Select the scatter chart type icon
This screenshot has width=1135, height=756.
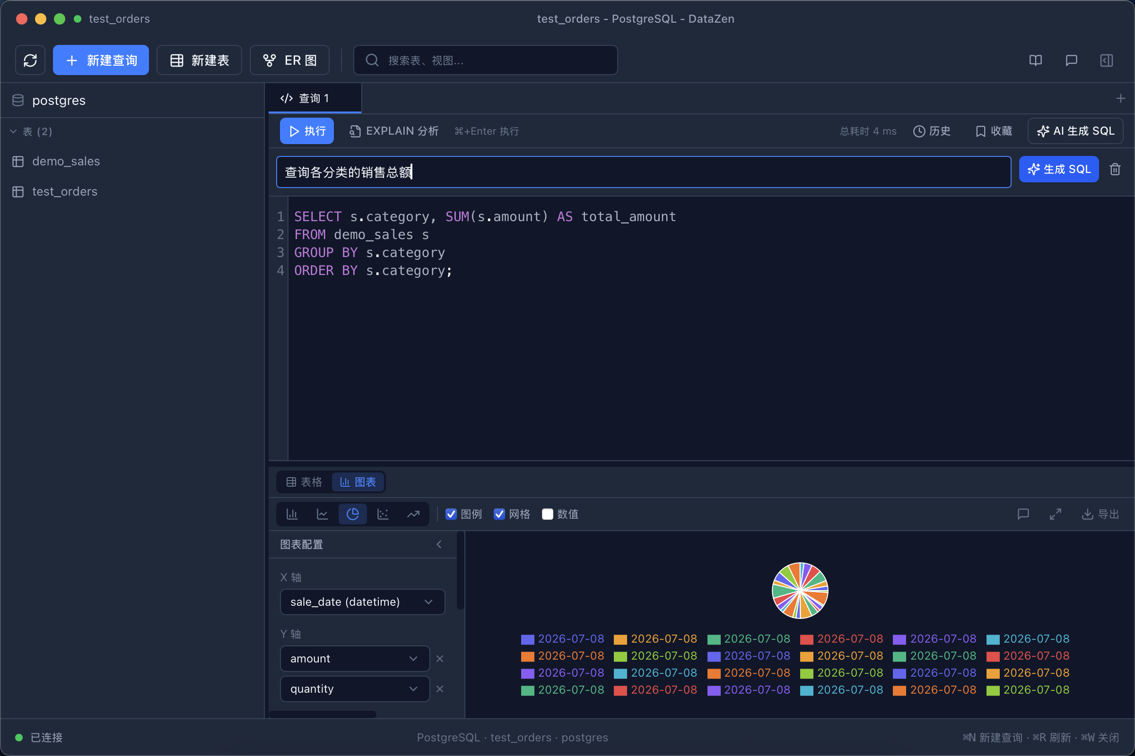pyautogui.click(x=383, y=514)
